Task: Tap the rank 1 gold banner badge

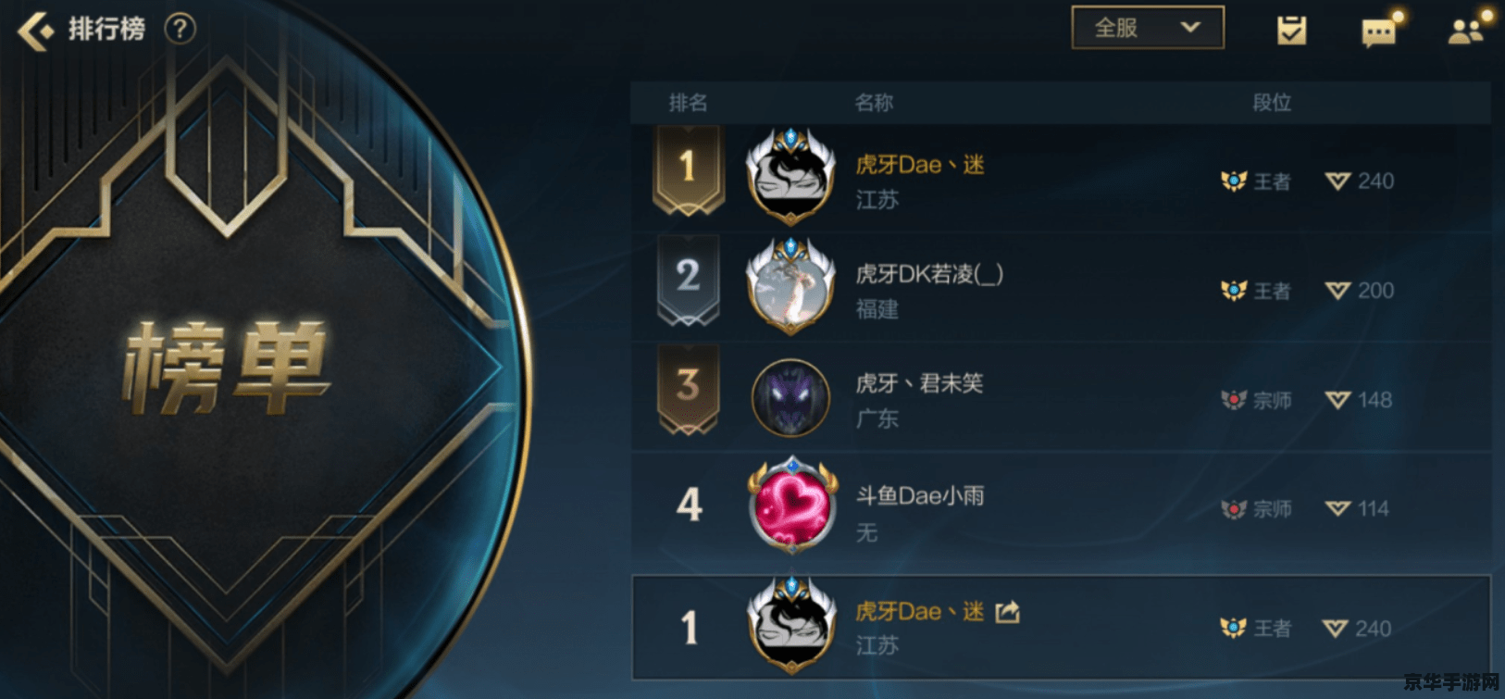Action: pos(688,169)
